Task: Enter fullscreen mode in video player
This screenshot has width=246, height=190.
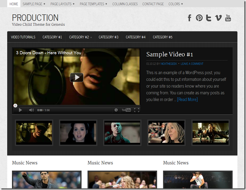Action: pyautogui.click(x=137, y=110)
